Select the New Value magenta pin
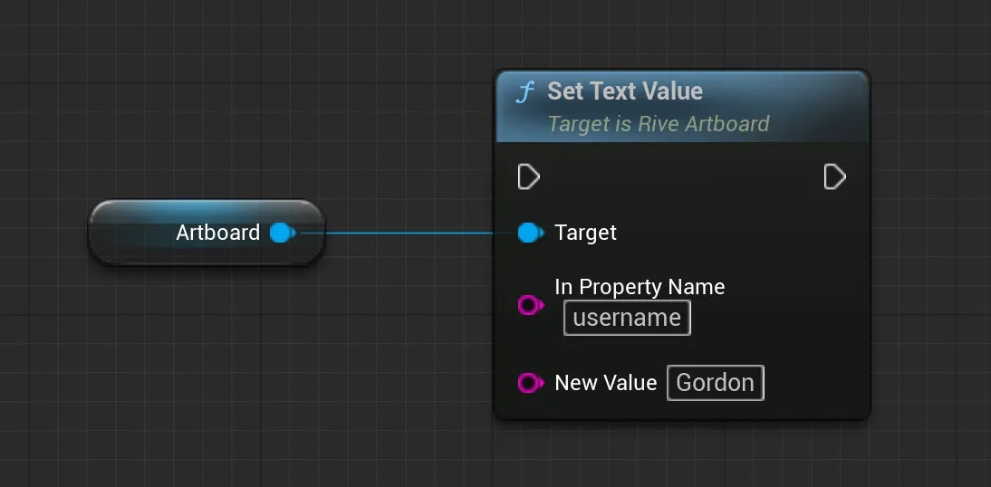The image size is (991, 487). (530, 383)
